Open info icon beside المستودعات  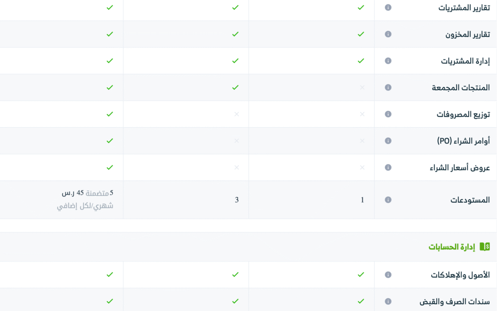point(388,200)
